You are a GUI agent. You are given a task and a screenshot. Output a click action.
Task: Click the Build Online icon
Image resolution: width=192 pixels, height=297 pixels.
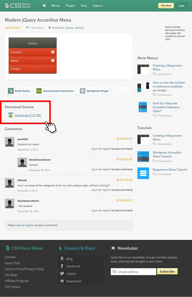coord(11,91)
